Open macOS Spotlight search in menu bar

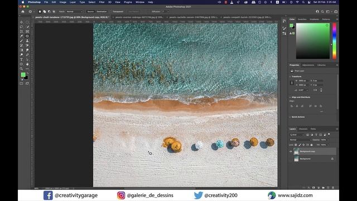click(303, 2)
